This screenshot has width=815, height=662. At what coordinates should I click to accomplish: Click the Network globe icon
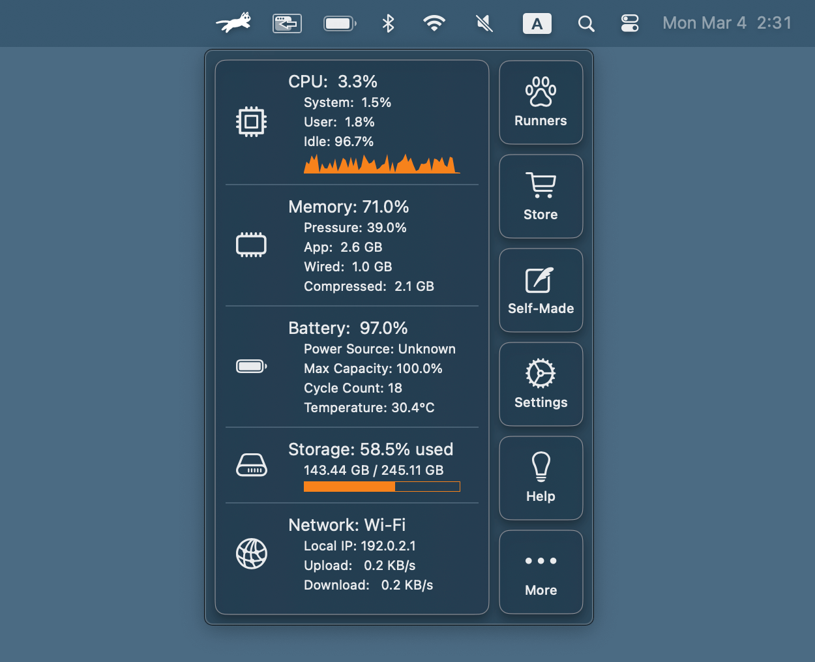252,554
